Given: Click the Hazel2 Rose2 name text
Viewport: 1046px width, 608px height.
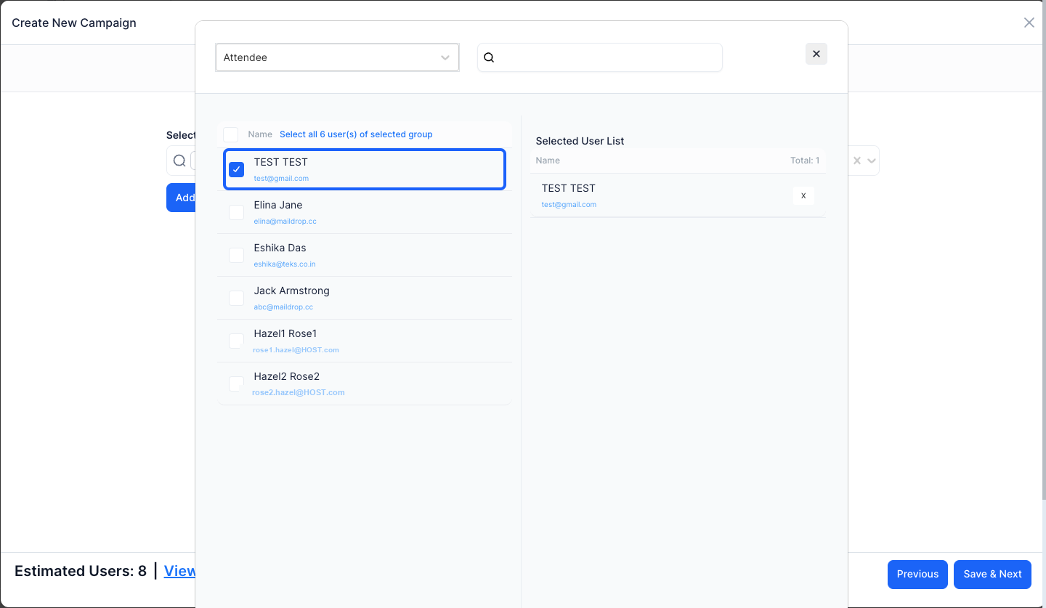Looking at the screenshot, I should pyautogui.click(x=286, y=376).
